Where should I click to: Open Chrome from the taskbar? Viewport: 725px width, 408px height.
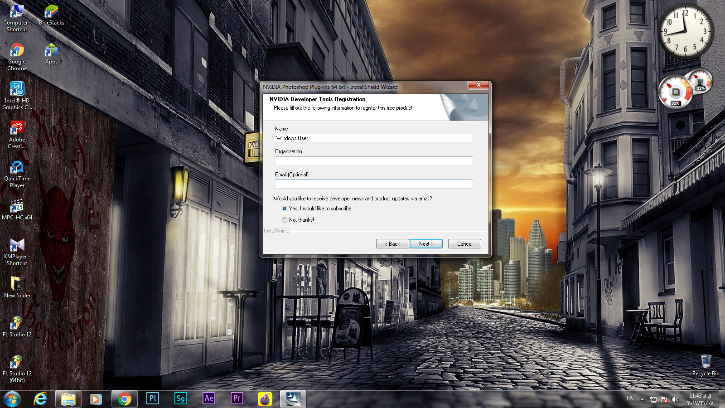point(124,399)
